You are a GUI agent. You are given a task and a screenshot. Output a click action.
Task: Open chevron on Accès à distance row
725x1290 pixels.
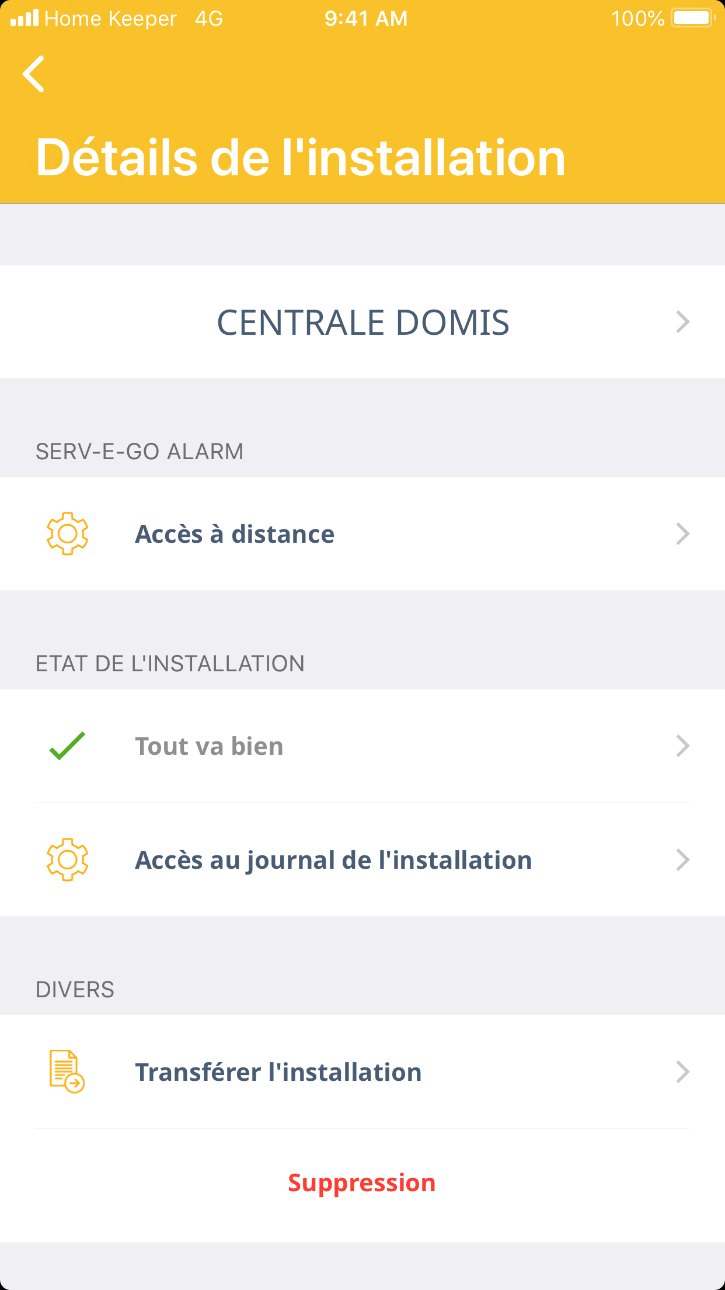(682, 534)
